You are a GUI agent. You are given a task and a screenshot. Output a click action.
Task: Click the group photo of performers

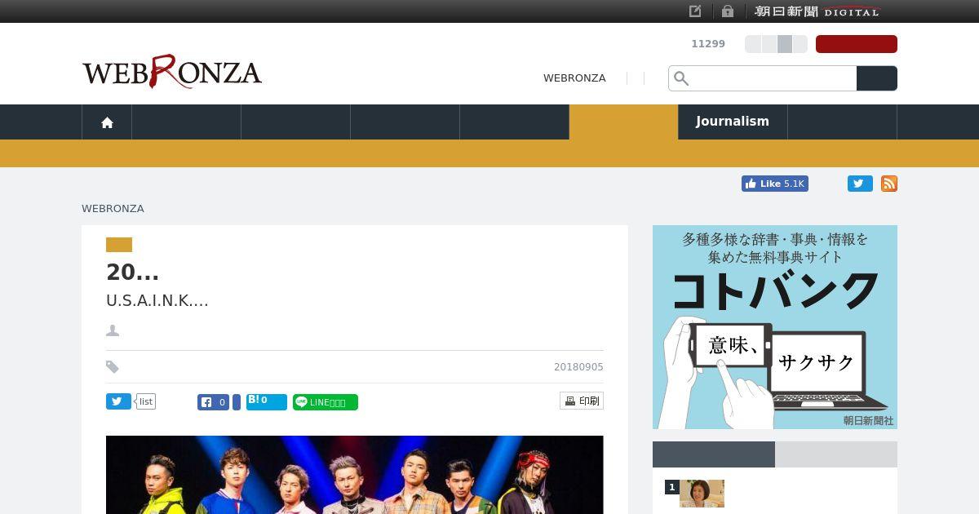[x=355, y=475]
